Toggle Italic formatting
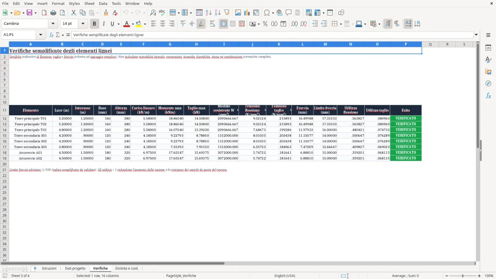The width and height of the screenshot is (496, 279). pos(103,24)
